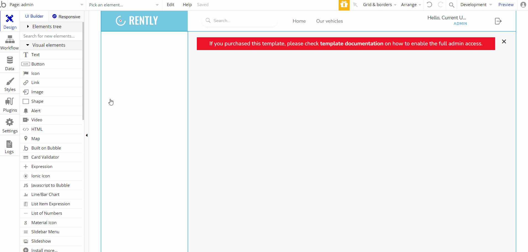Select the Text element
This screenshot has height=252, width=528.
point(51,55)
